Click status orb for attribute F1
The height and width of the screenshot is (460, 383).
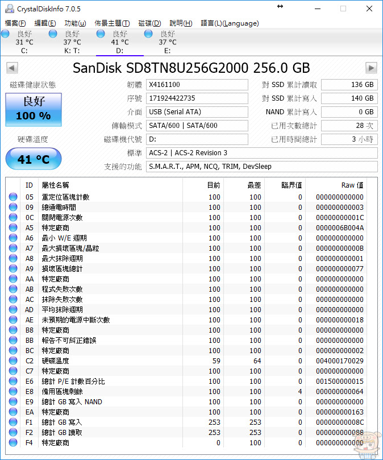point(13,422)
